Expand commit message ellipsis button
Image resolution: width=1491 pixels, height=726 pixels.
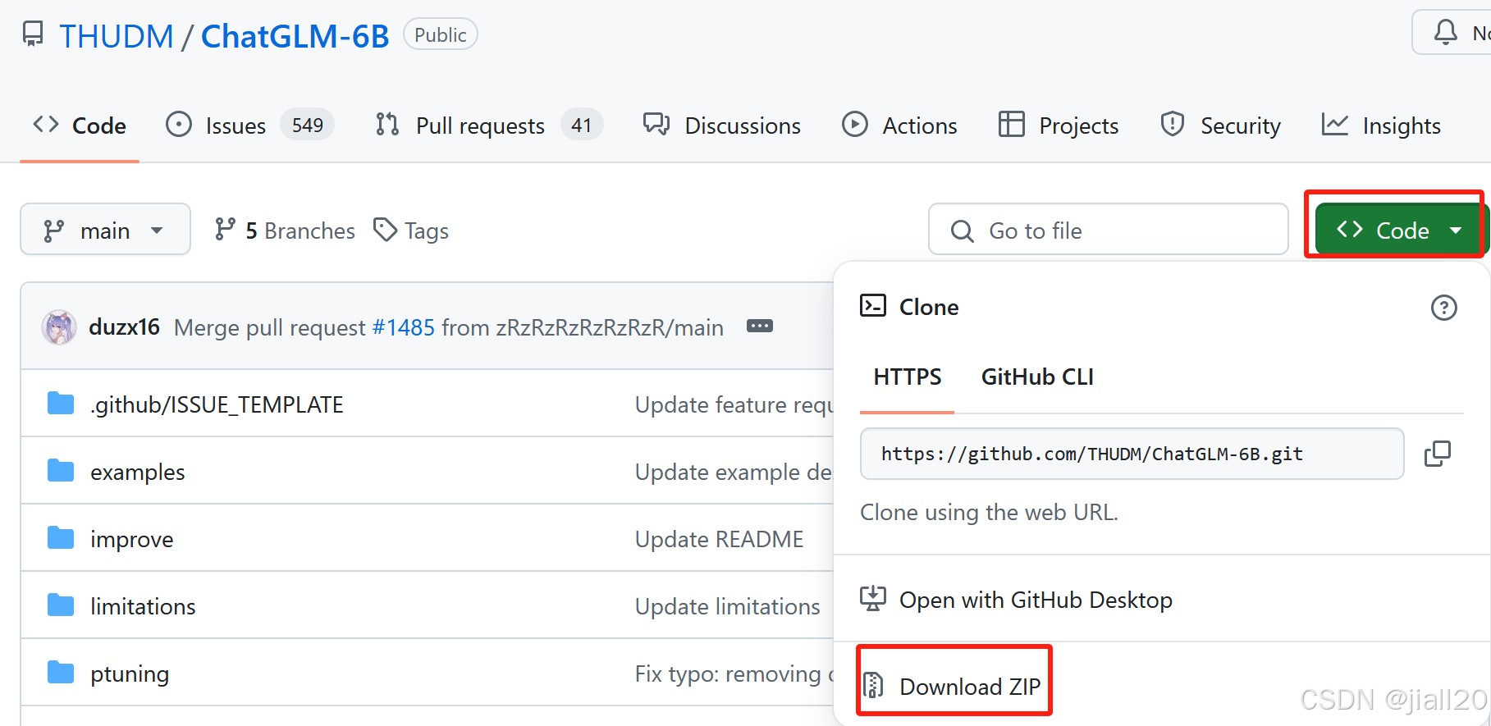(x=760, y=326)
